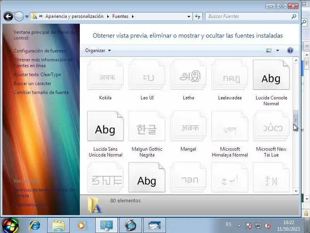Click Apariencia y personalización breadcrumb
The image size is (310, 233).
tap(74, 16)
